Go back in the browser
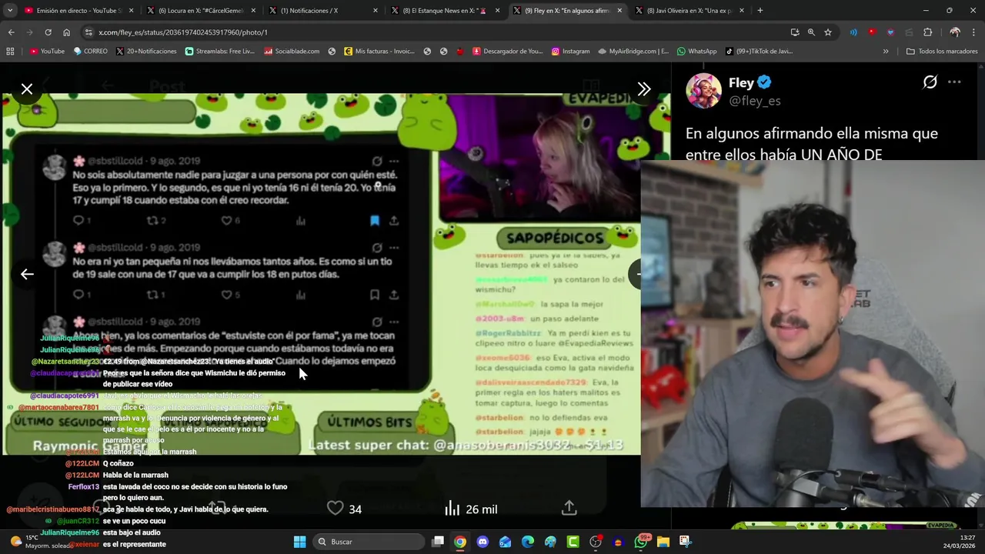The height and width of the screenshot is (554, 985). (x=11, y=32)
